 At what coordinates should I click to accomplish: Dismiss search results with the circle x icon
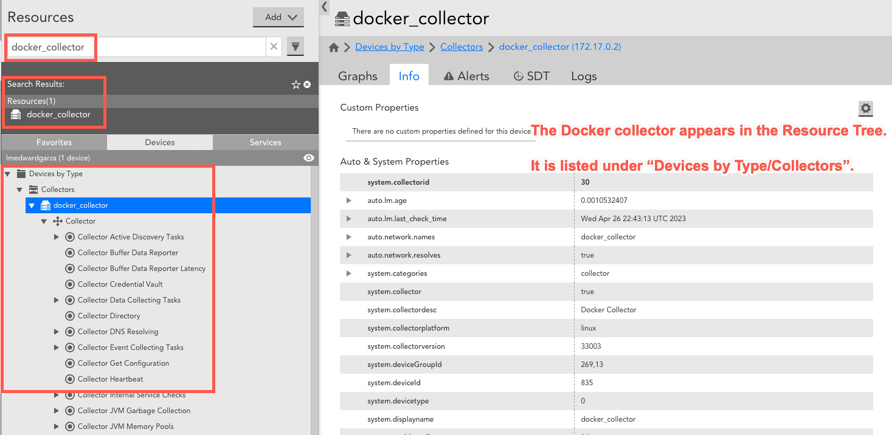[x=307, y=84]
